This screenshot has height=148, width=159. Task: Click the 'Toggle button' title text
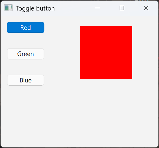coord(35,8)
